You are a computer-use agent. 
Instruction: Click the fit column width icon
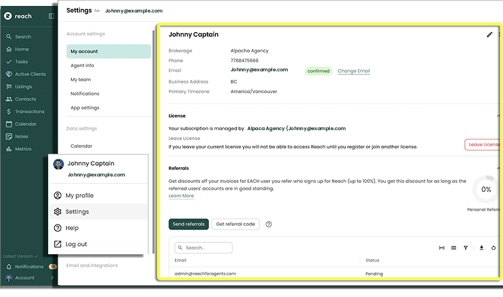(442, 248)
